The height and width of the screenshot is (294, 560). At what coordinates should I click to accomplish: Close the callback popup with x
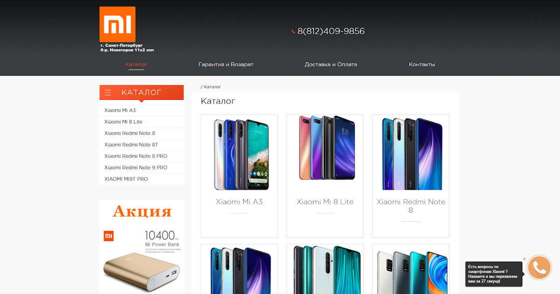coord(524,259)
